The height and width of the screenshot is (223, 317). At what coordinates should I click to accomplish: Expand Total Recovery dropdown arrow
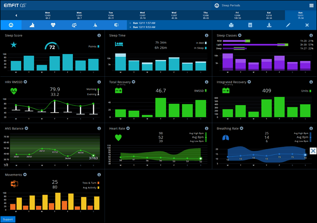click(133, 82)
